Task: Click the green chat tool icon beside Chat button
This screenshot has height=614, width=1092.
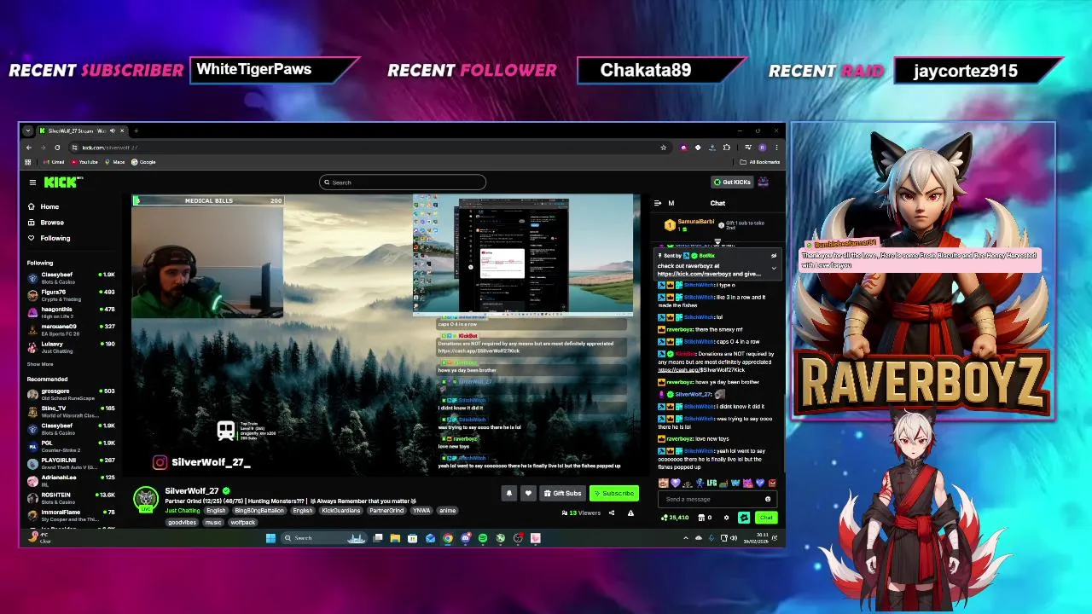Action: click(x=744, y=518)
